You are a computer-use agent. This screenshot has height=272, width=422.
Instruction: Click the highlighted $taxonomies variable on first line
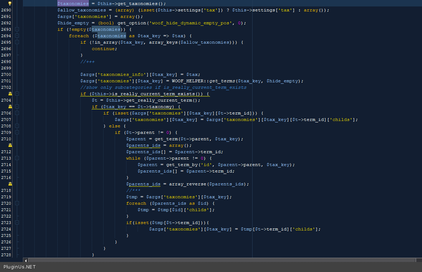(73, 4)
